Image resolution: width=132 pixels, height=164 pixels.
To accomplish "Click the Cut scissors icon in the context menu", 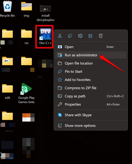I will tap(60, 36).
